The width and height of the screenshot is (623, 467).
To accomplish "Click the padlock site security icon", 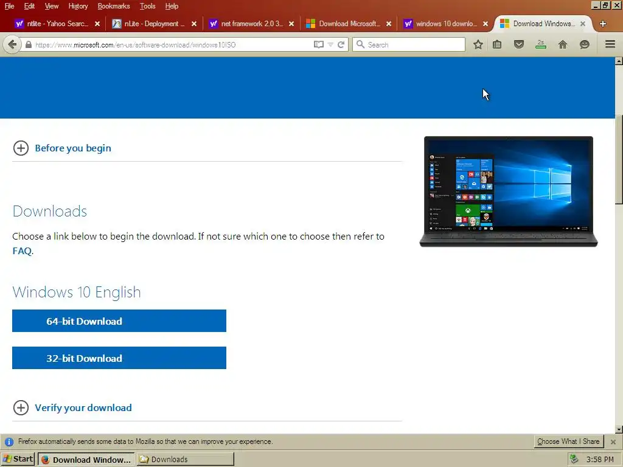I will (28, 45).
